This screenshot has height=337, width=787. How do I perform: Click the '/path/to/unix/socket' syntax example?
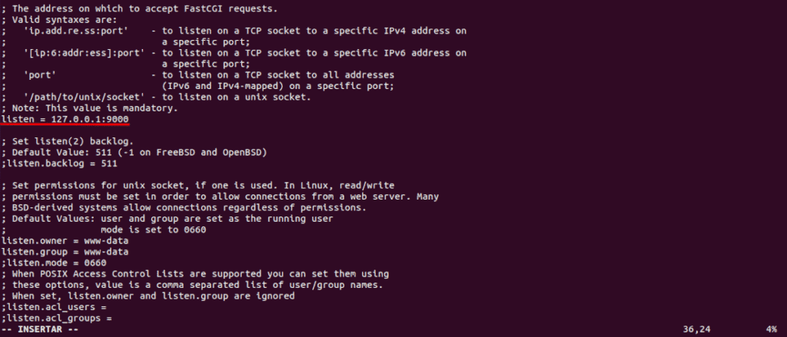click(85, 97)
